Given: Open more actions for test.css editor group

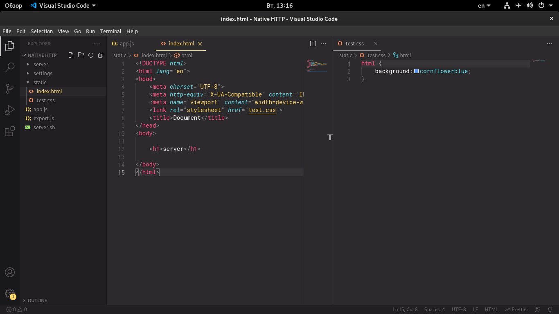Looking at the screenshot, I should coord(550,43).
